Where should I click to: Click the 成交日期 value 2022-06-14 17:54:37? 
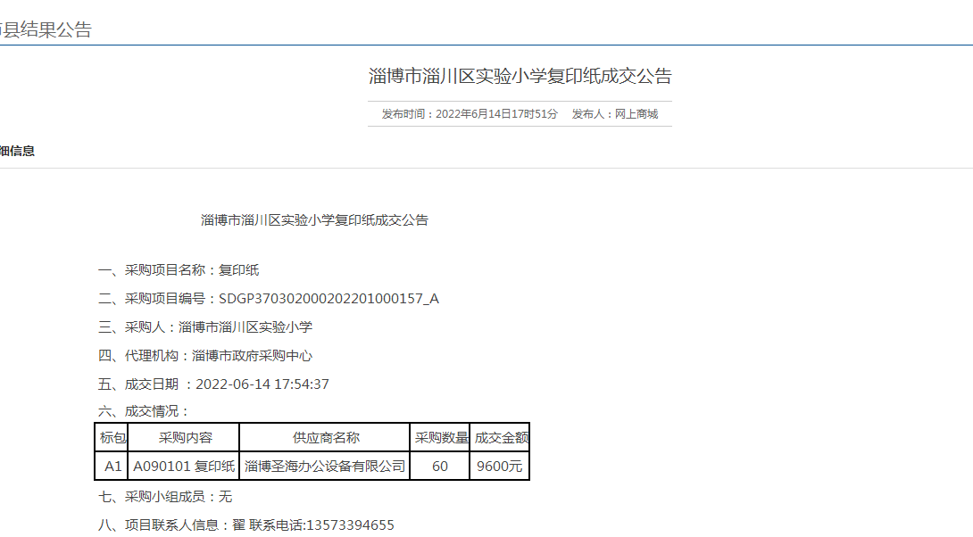(x=262, y=384)
